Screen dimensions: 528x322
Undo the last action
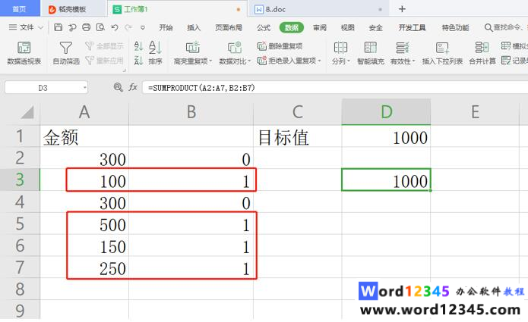coord(115,27)
